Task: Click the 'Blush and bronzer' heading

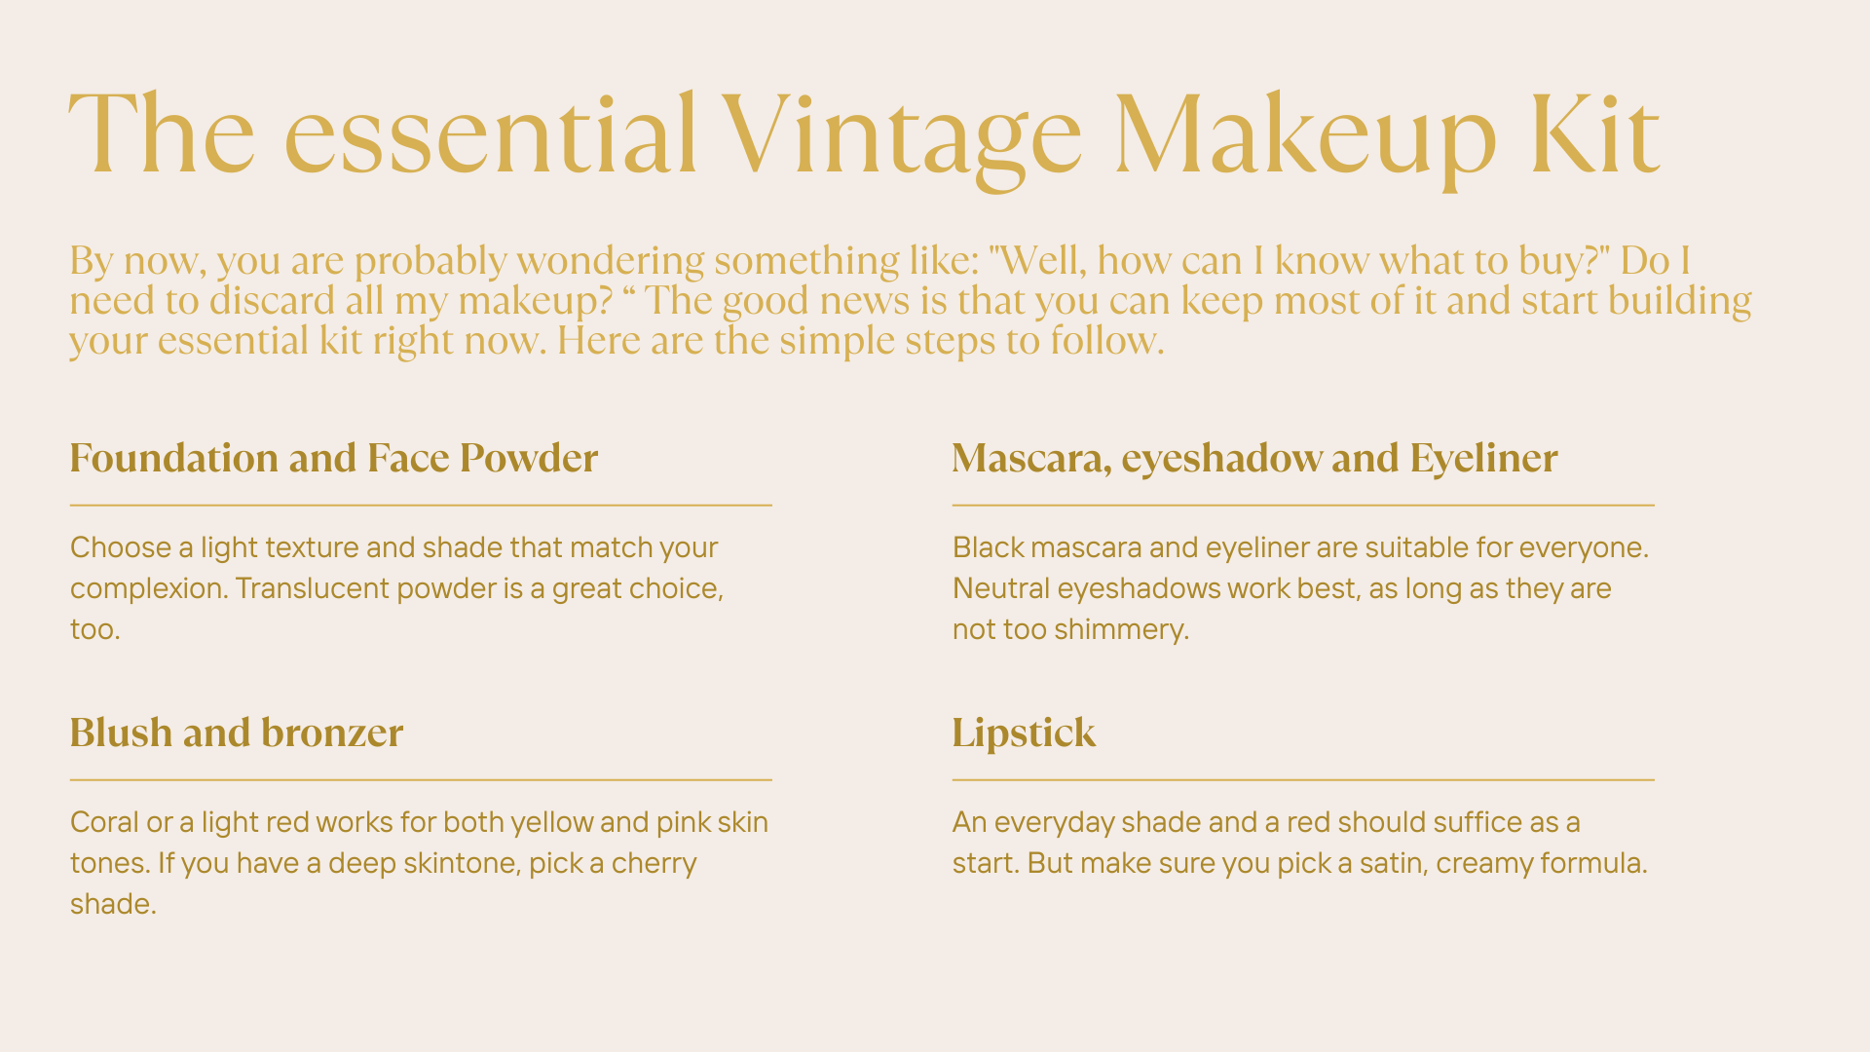Action: coord(237,733)
